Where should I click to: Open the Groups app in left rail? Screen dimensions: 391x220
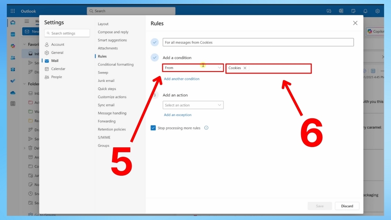[x=13, y=69]
